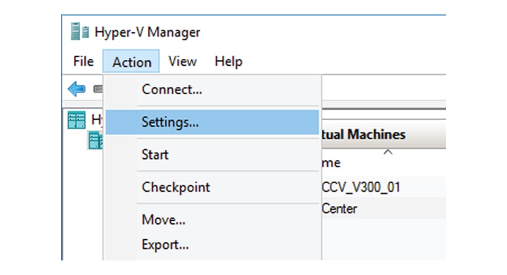The height and width of the screenshot is (275, 507).
Task: Select Checkpoint in the Action menu
Action: 212,187
